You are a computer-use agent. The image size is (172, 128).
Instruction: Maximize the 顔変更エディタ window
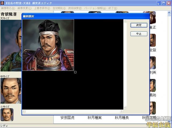(164, 3)
